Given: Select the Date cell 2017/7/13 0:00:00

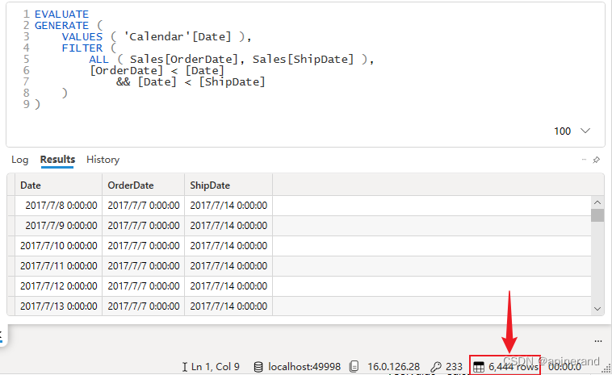Looking at the screenshot, I should [x=59, y=306].
